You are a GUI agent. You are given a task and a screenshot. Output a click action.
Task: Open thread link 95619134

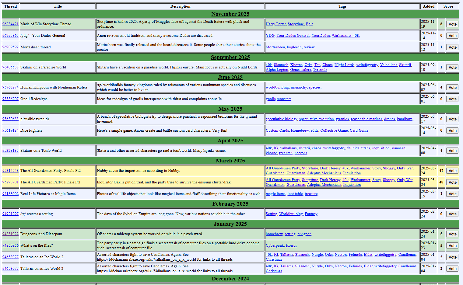(10, 130)
